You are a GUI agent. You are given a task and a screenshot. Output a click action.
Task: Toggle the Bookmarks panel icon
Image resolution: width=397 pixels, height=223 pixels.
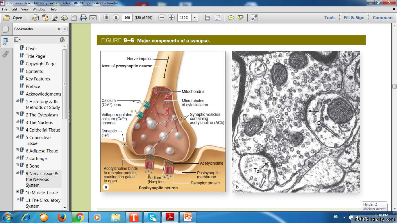pyautogui.click(x=6, y=42)
